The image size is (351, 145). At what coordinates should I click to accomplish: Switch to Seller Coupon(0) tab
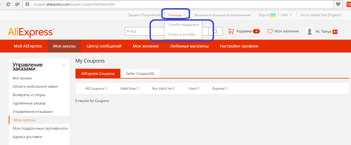(140, 73)
